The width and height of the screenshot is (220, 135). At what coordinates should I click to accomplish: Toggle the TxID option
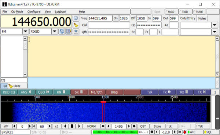point(185,12)
